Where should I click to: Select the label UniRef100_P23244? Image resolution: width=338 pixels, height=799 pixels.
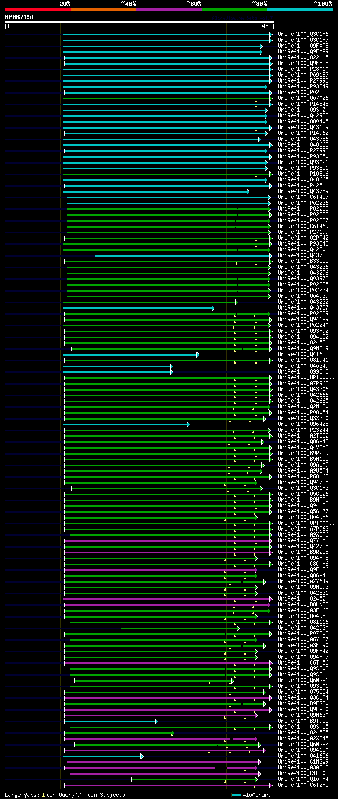[x=304, y=430]
